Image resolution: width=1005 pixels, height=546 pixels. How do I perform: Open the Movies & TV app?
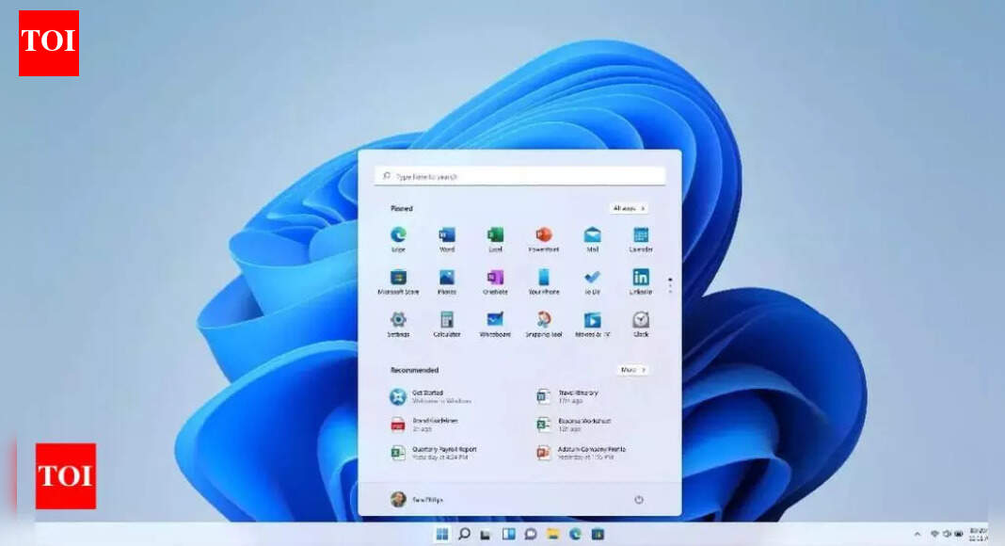coord(592,324)
